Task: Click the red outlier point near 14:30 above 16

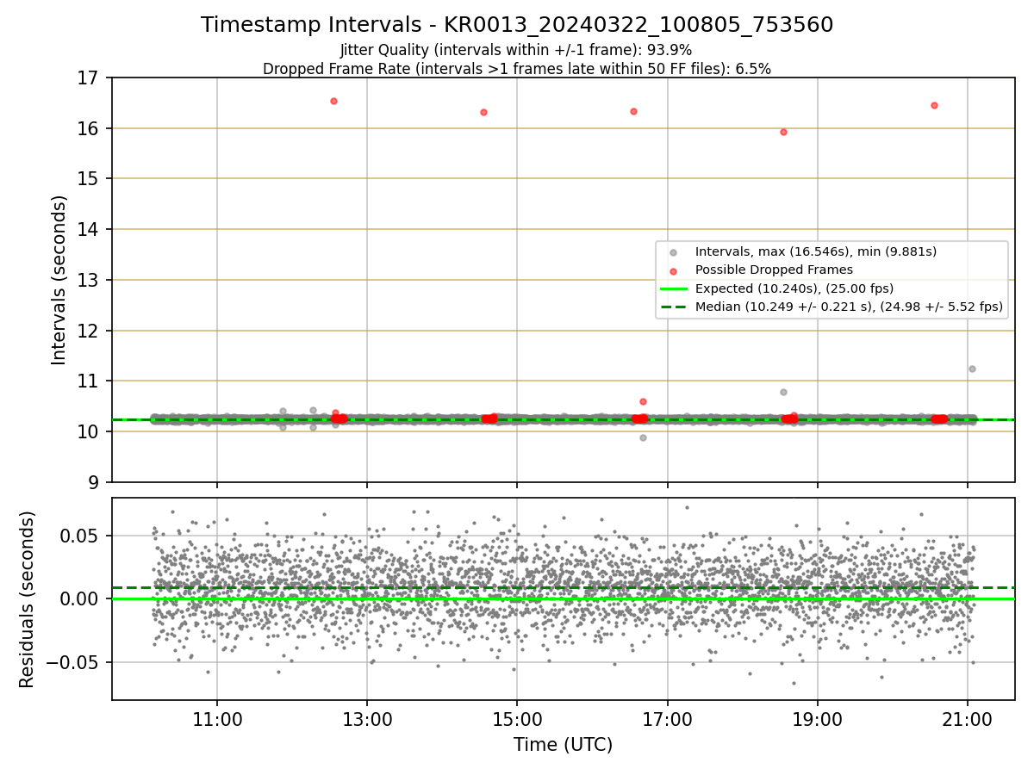Action: (x=483, y=112)
